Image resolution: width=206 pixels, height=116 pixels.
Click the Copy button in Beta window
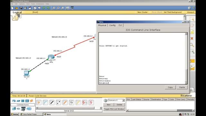tap(170, 87)
